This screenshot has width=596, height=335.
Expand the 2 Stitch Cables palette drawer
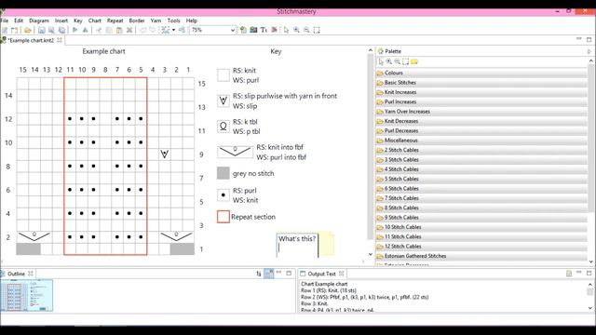(482, 150)
